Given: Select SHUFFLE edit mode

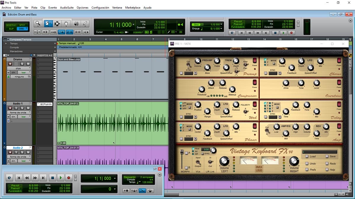Looking at the screenshot, I should (x=11, y=25).
